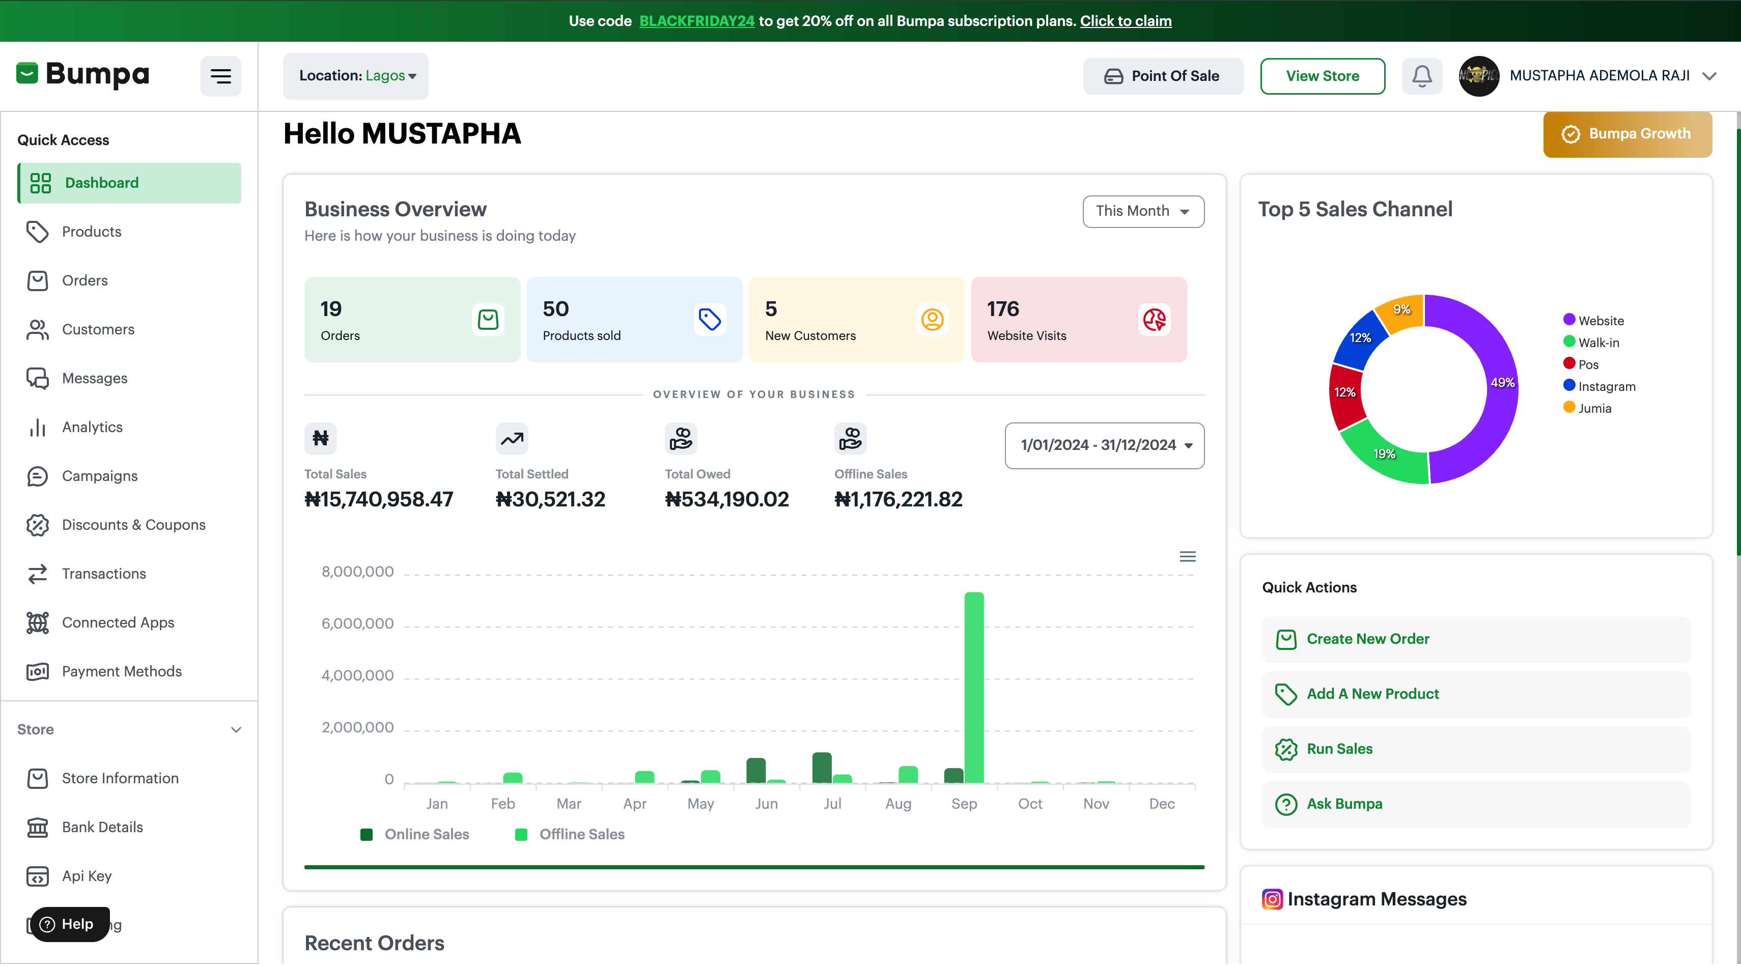Viewport: 1741px width, 966px height.
Task: Click the Payment Methods cash icon
Action: pyautogui.click(x=37, y=671)
